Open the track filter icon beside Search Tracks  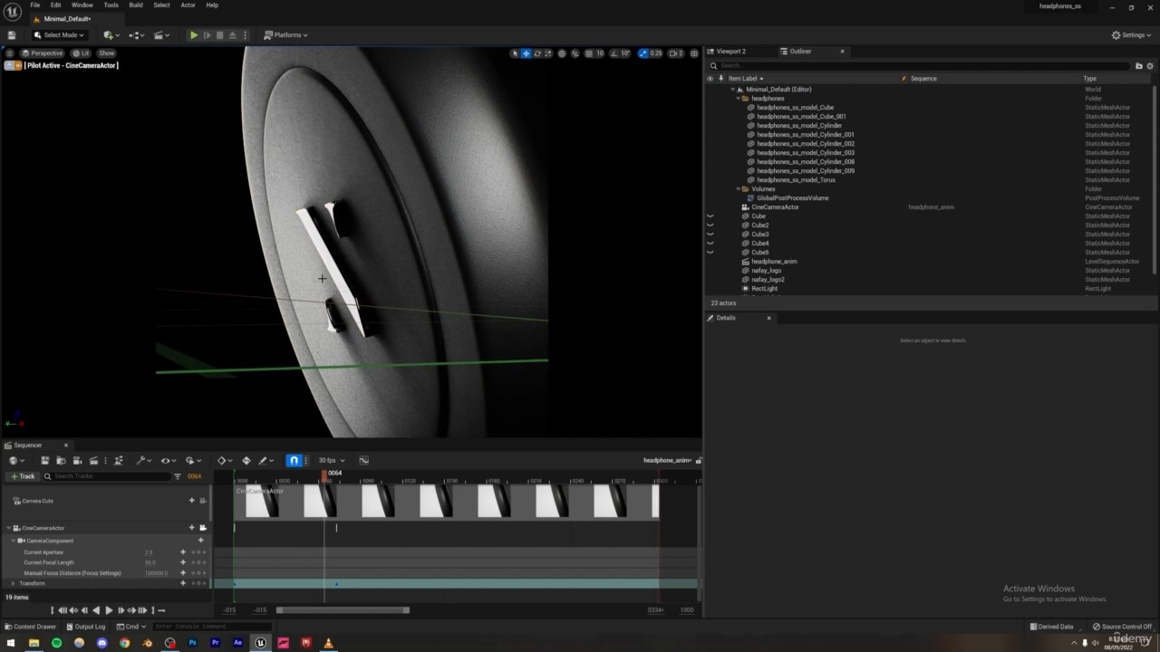coord(178,476)
